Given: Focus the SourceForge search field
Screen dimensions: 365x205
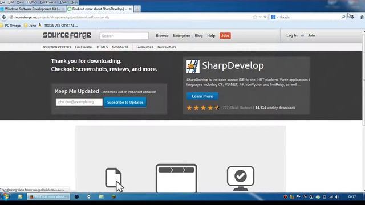Looking at the screenshot, I should pos(124,36).
